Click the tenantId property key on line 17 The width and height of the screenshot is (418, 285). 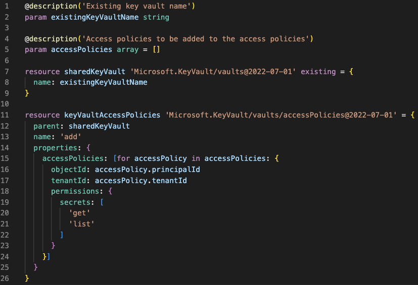pyautogui.click(x=69, y=181)
